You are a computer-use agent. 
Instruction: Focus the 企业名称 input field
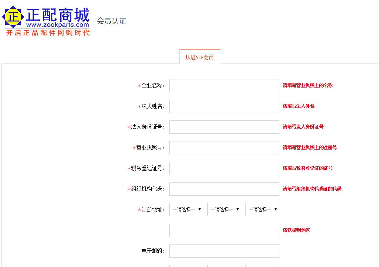coord(224,86)
